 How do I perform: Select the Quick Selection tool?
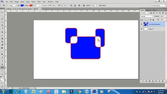click(x=2, y=22)
